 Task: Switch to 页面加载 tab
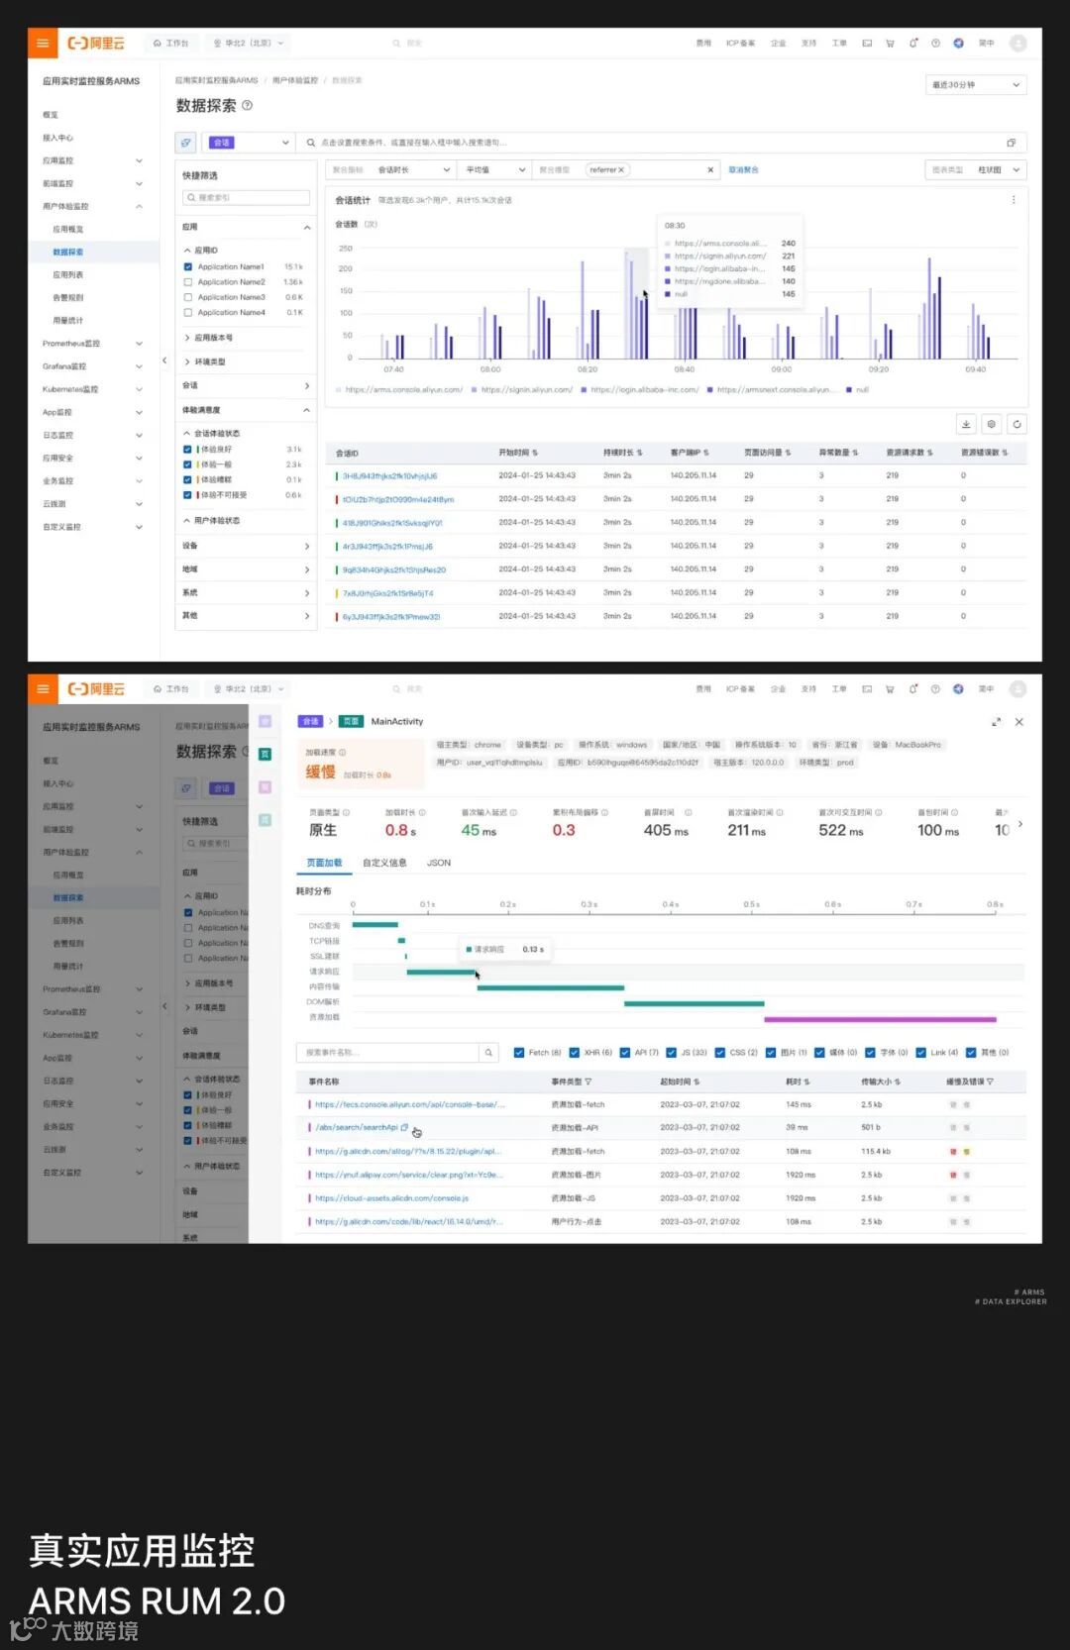[324, 863]
